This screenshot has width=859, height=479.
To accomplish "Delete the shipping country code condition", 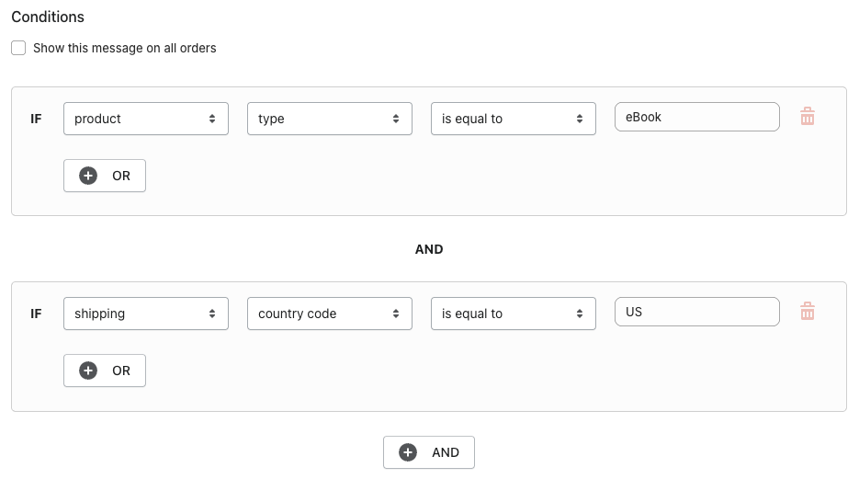I will click(808, 312).
